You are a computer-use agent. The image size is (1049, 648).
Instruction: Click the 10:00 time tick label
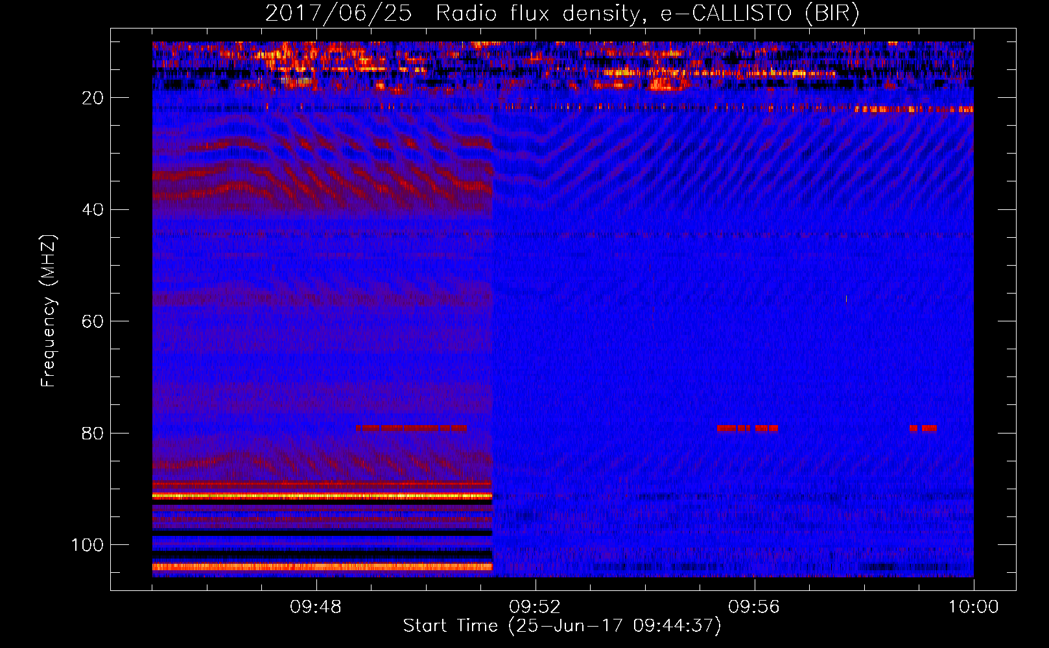(x=973, y=607)
